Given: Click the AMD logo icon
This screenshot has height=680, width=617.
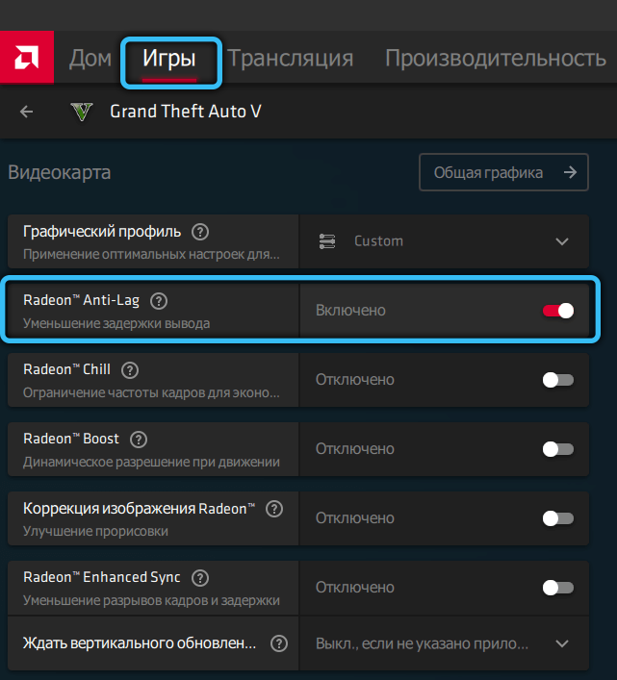Looking at the screenshot, I should 26,57.
